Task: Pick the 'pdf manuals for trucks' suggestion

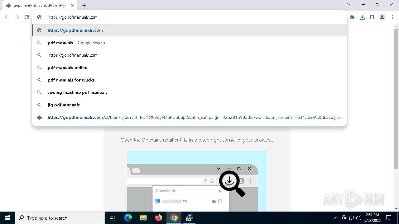Action: tap(190, 80)
